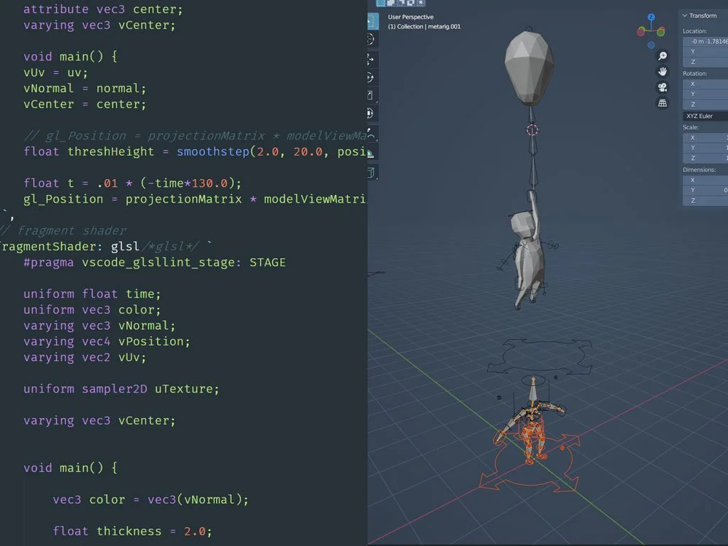Click 'vCenter = center;' code line

85,105
